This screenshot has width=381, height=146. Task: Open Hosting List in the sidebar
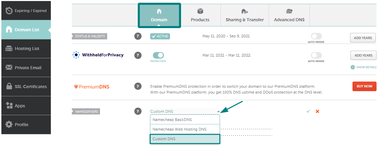26,49
